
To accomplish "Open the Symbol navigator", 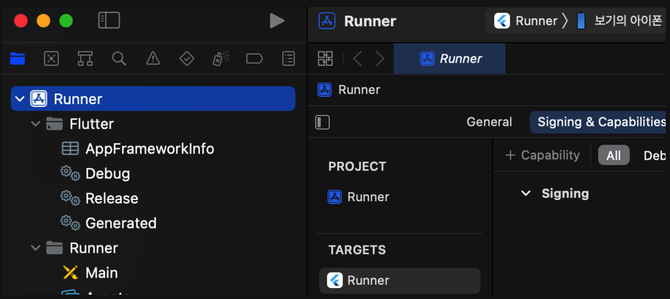I will [x=85, y=58].
